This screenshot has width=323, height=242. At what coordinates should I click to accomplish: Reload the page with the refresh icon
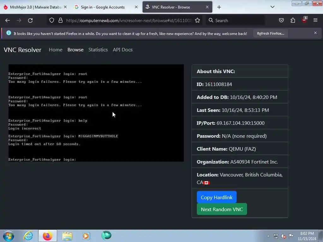point(30,20)
